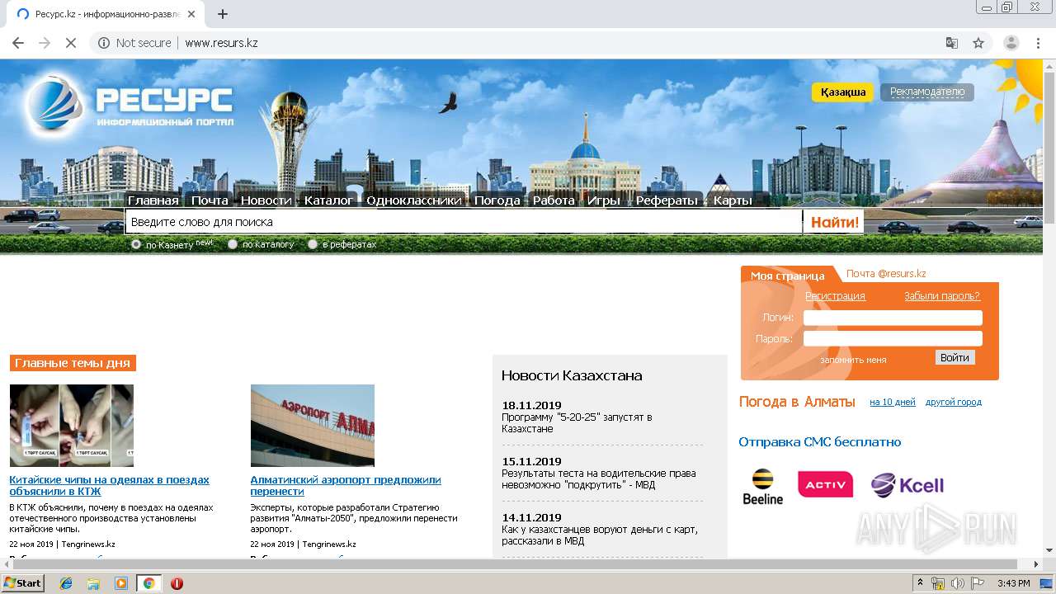This screenshot has height=594, width=1056.
Task: Open the Google Translate icon in the address bar
Action: point(951,43)
